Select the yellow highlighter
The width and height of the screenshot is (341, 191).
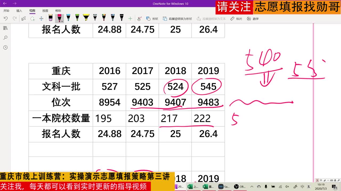86,18
